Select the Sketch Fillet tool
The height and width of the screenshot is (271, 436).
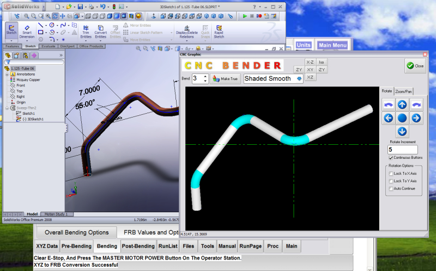tap(52, 39)
